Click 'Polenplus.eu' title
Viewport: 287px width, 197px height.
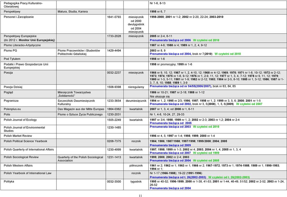pos(12,109)
